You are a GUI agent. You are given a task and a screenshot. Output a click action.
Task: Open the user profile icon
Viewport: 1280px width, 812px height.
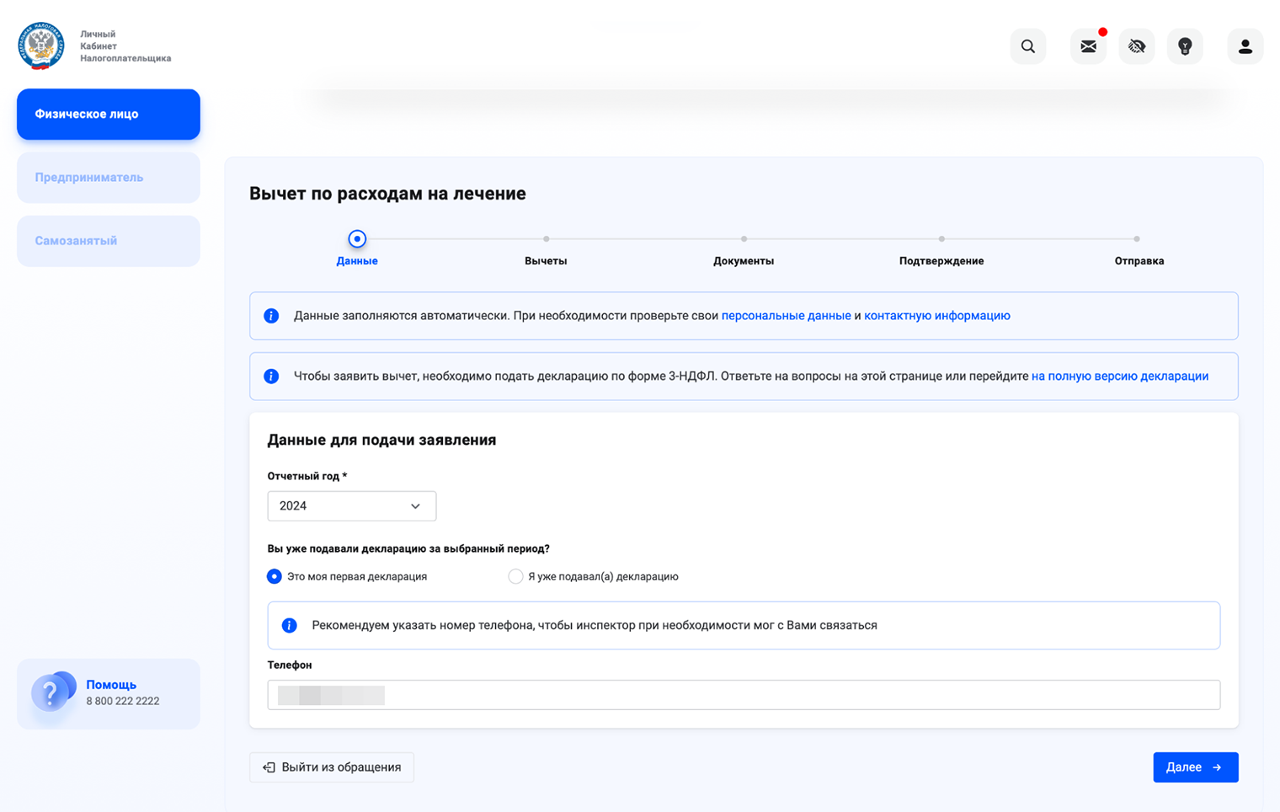tap(1245, 46)
